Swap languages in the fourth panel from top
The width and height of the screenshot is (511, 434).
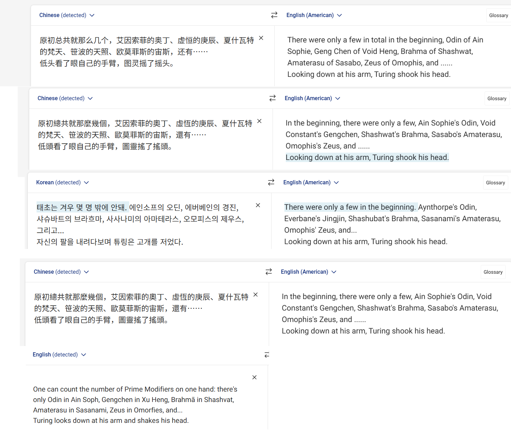tap(269, 272)
